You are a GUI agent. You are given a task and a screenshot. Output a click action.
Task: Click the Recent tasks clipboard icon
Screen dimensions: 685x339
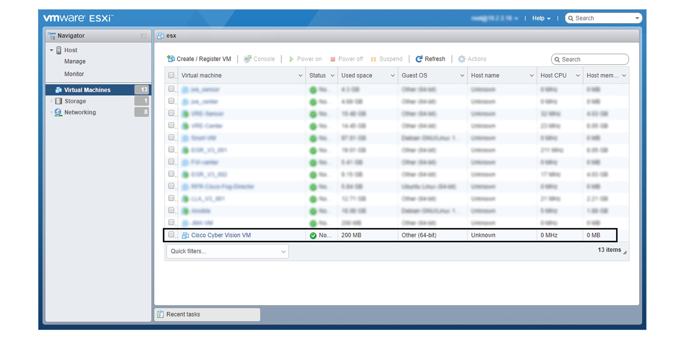(160, 314)
